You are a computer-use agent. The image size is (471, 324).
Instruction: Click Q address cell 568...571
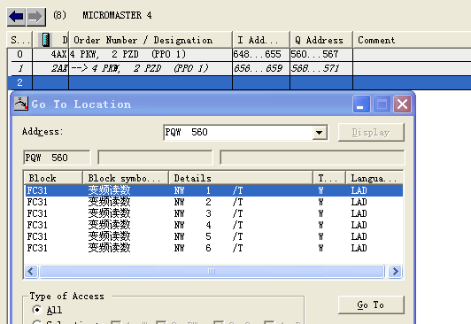pyautogui.click(x=321, y=68)
